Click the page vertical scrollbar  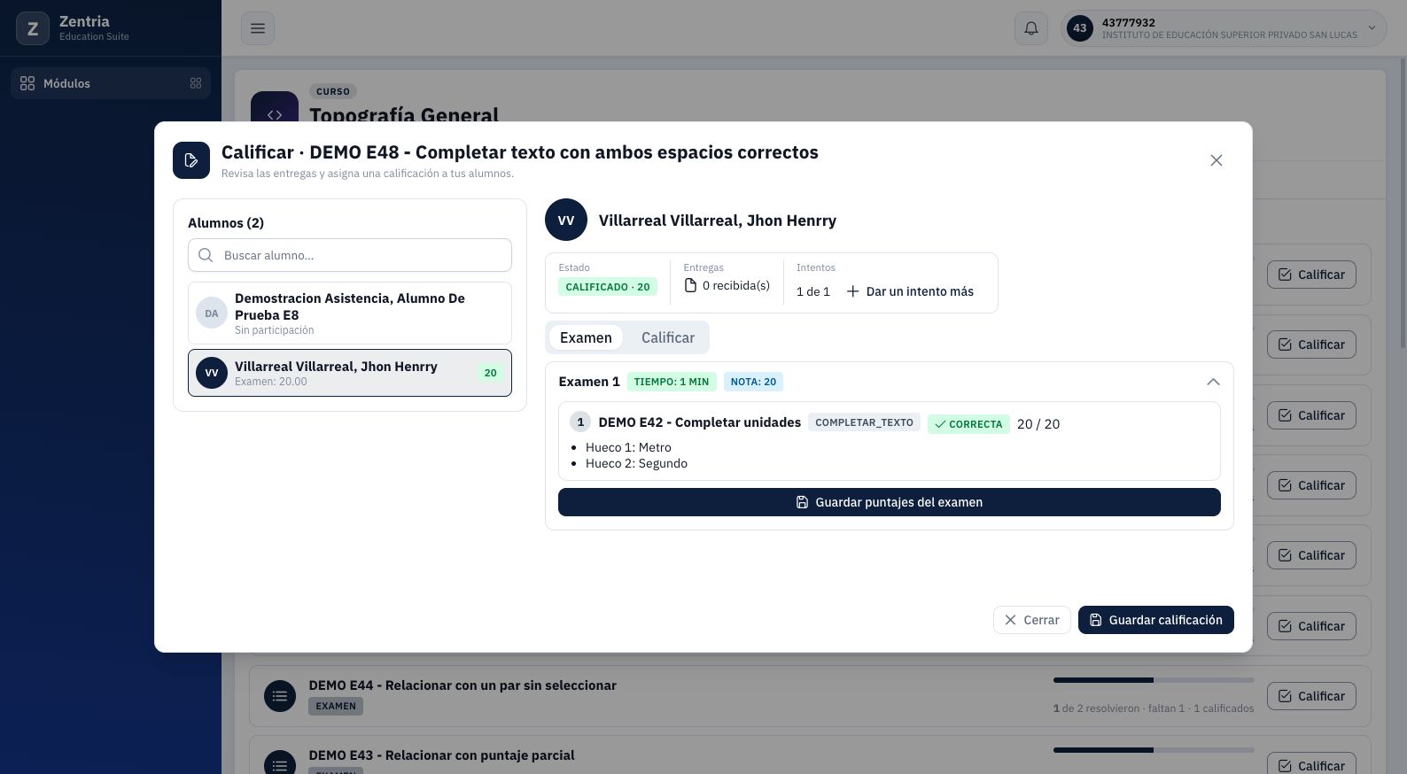(1403, 204)
